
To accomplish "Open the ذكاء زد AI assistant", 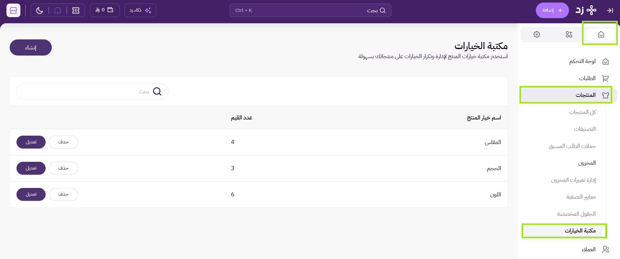I will (140, 10).
